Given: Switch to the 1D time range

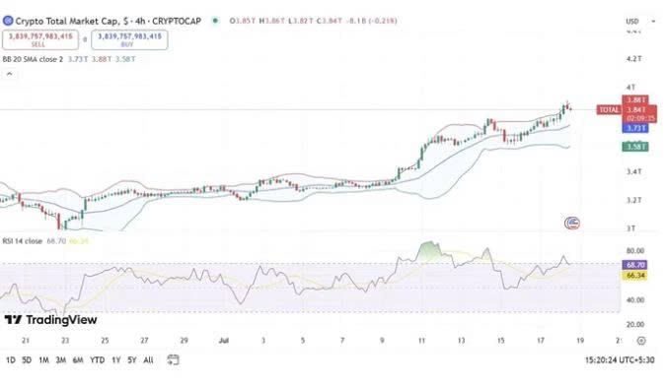Looking at the screenshot, I should [x=11, y=360].
